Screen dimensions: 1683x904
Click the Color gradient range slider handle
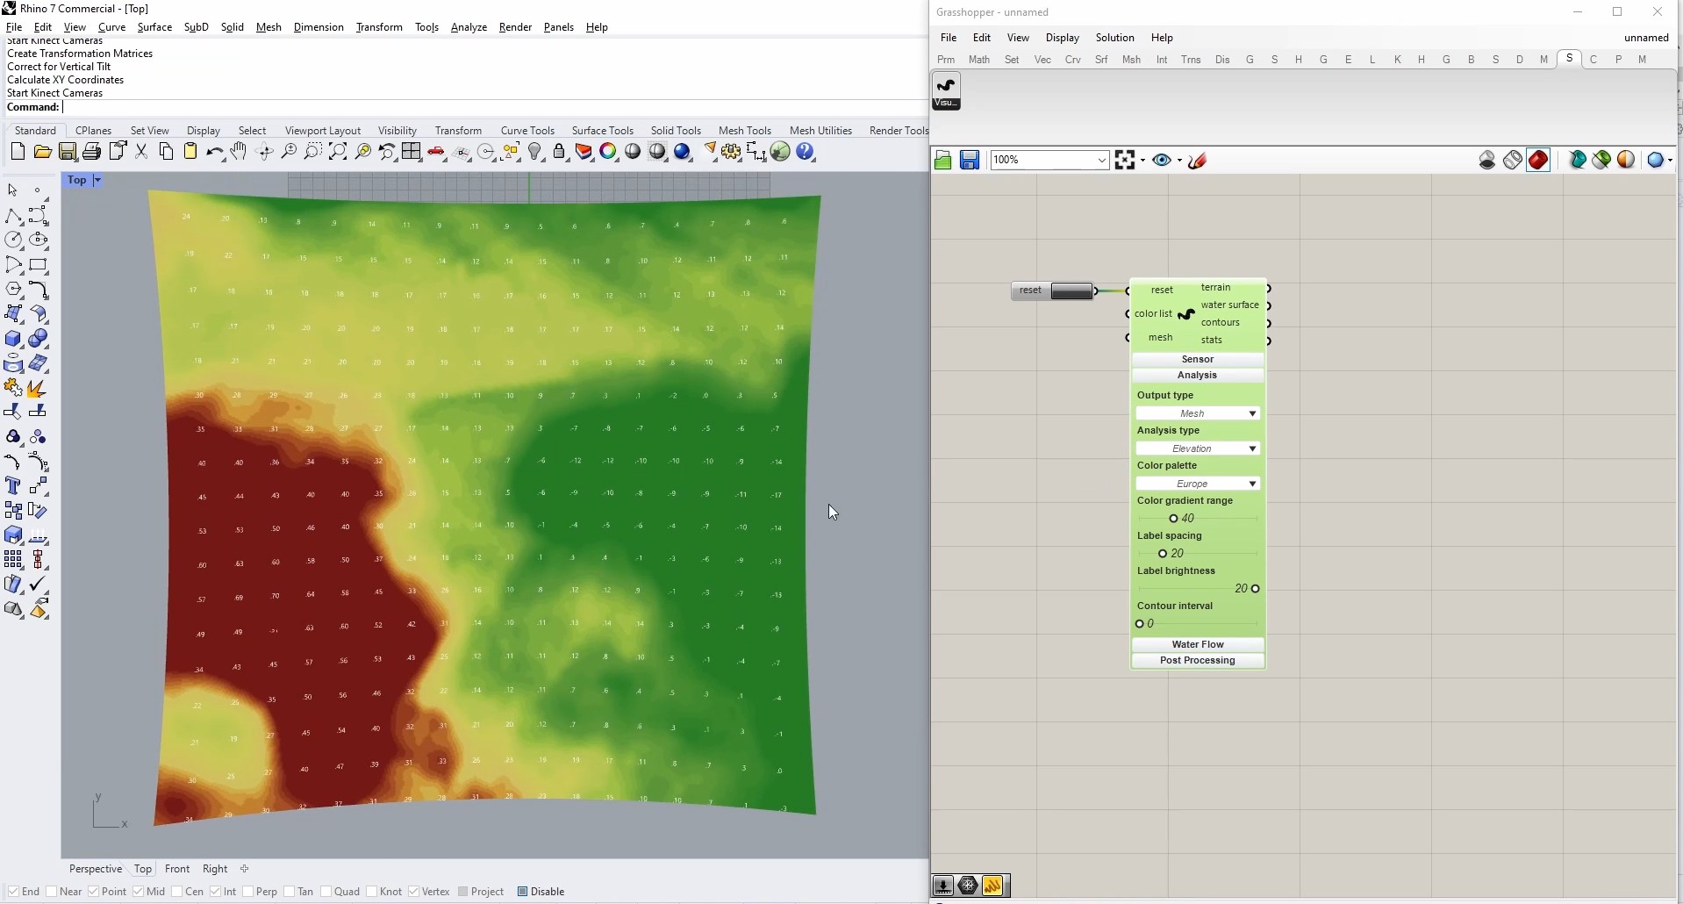click(1173, 519)
